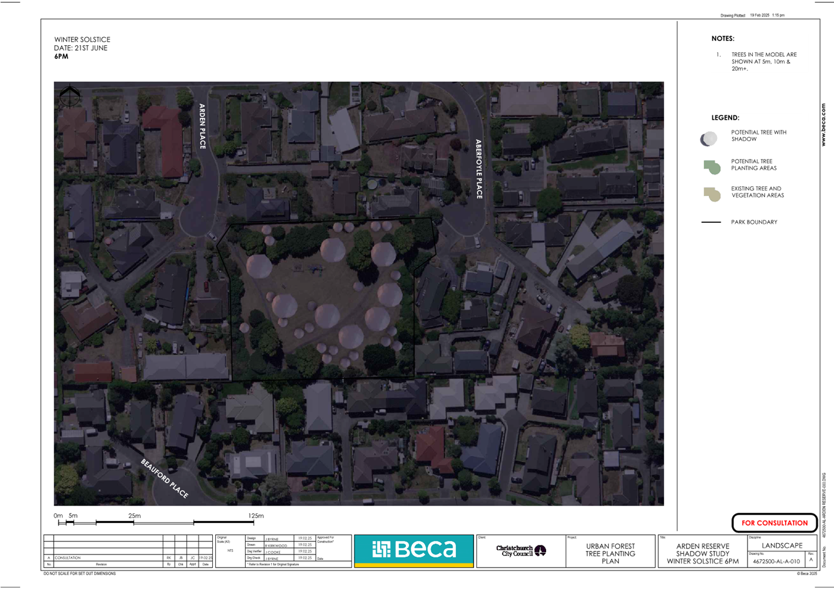Viewport: 834px width, 589px height.
Task: Toggle the CONSULTATION revision row A
Action: pos(69,558)
